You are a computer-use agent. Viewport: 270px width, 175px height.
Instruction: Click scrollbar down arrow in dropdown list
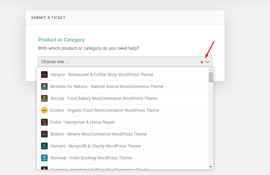pos(211,167)
